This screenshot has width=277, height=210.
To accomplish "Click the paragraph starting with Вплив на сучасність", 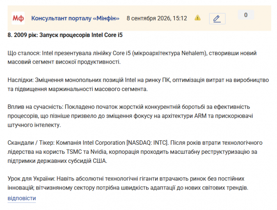I will click(x=130, y=116).
